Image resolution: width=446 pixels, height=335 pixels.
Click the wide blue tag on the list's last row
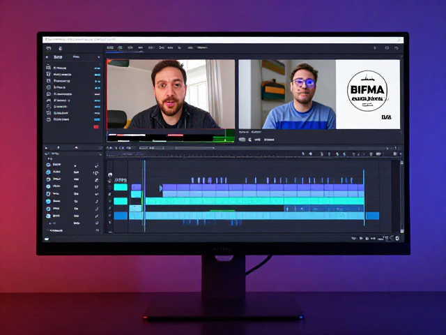[x=97, y=119]
